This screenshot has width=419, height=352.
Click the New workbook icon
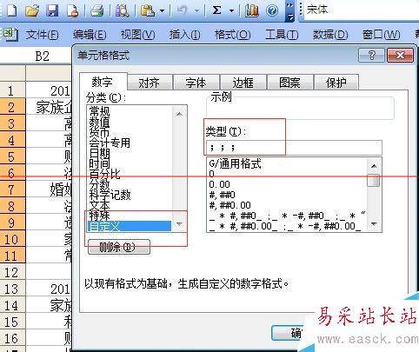(x=11, y=10)
